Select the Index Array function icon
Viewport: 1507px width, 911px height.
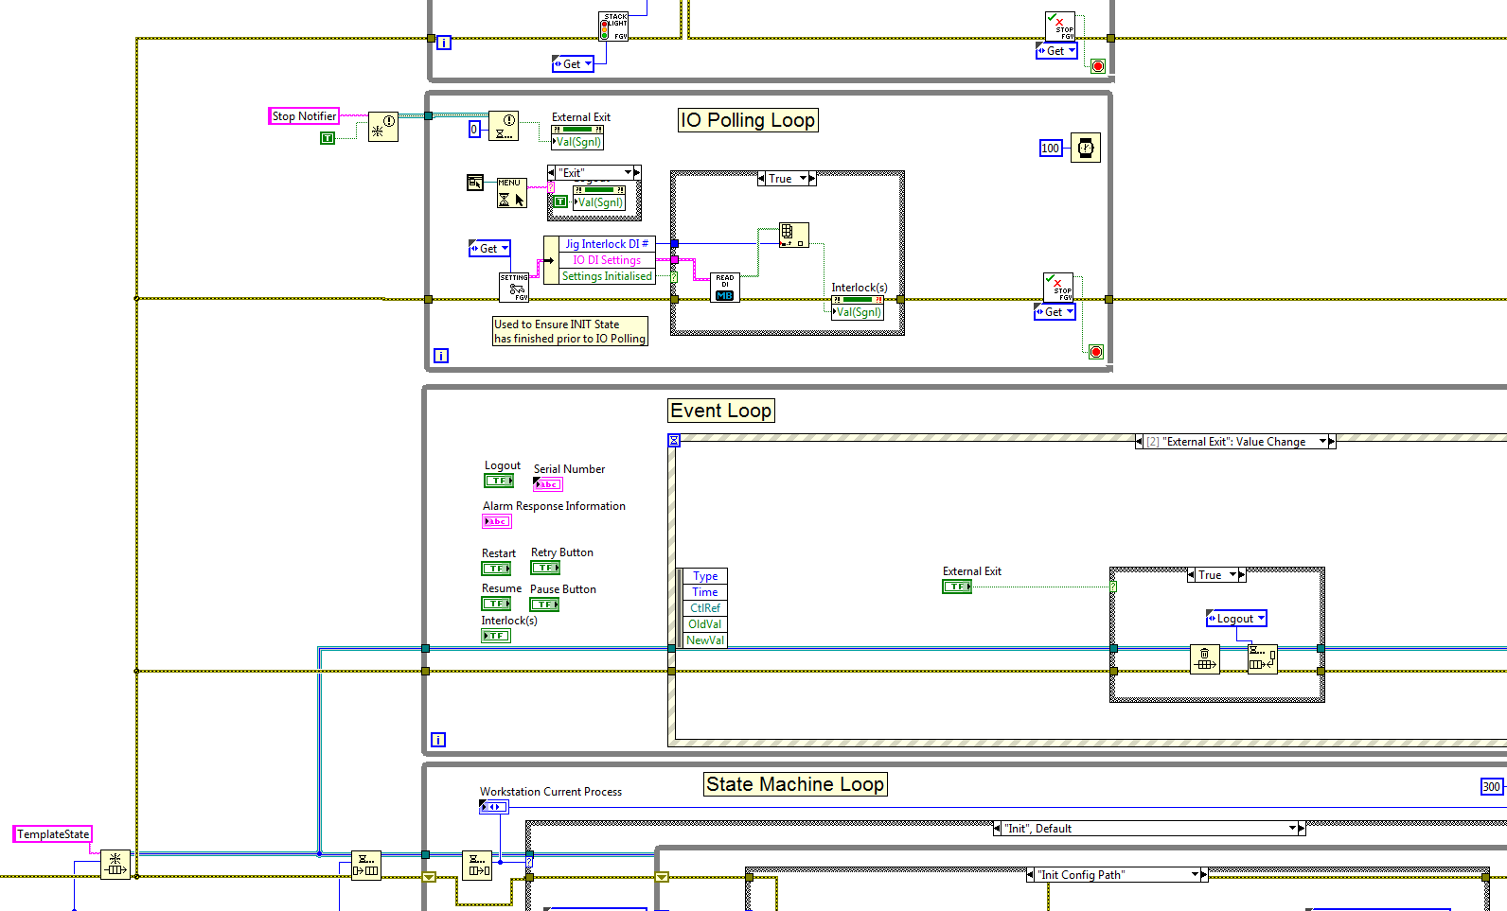click(x=793, y=236)
